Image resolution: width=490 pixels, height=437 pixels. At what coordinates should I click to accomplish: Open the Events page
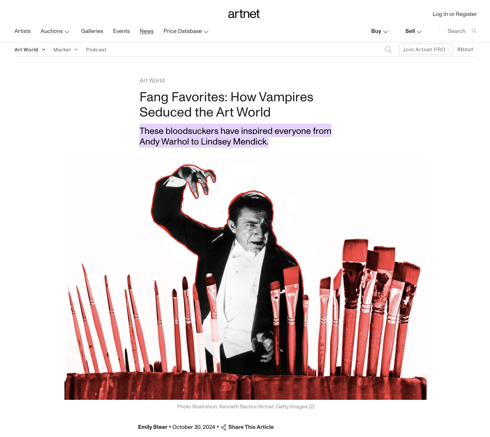coord(121,31)
